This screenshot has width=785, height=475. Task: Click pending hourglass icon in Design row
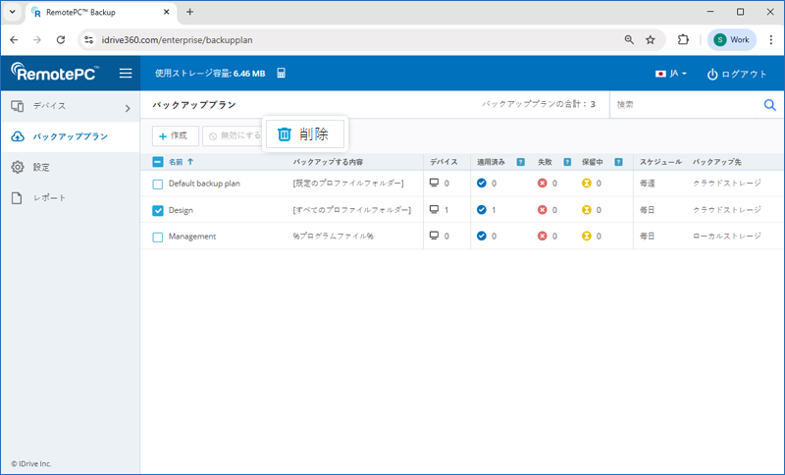tap(586, 210)
